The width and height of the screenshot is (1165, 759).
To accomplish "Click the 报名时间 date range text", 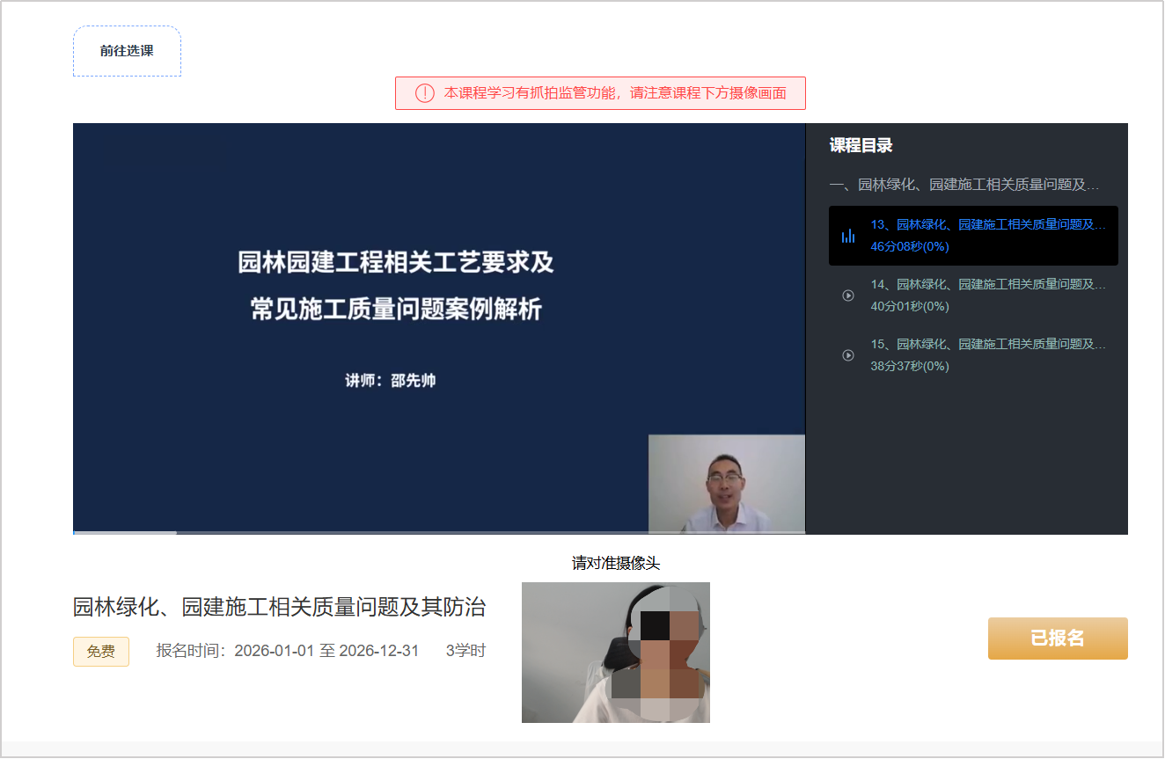I will coord(288,651).
